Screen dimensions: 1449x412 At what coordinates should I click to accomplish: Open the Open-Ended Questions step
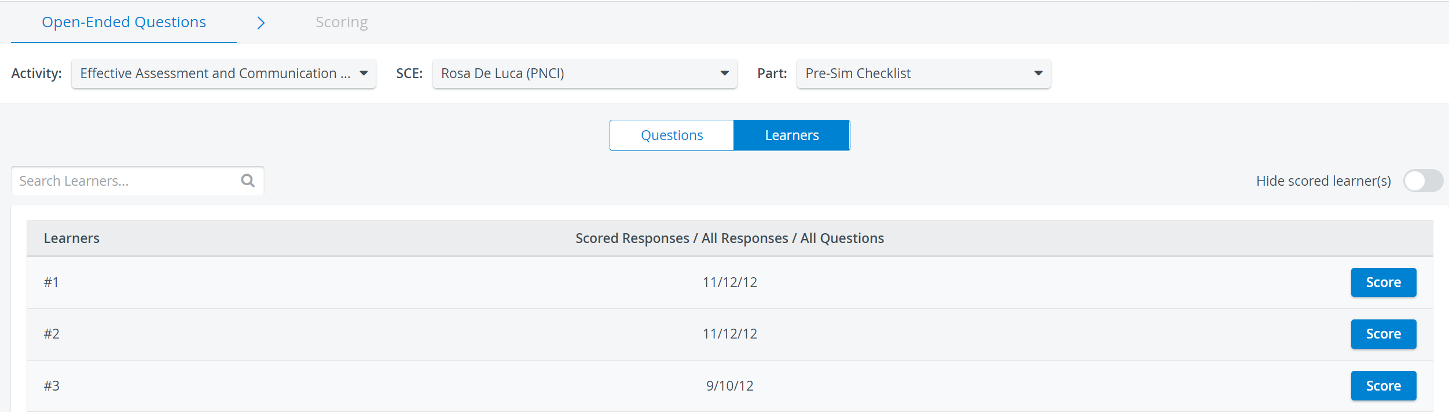[x=124, y=22]
